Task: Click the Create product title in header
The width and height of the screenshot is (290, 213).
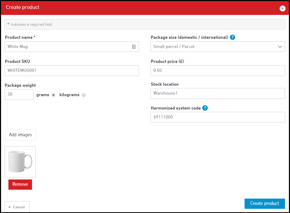Action: (x=23, y=7)
